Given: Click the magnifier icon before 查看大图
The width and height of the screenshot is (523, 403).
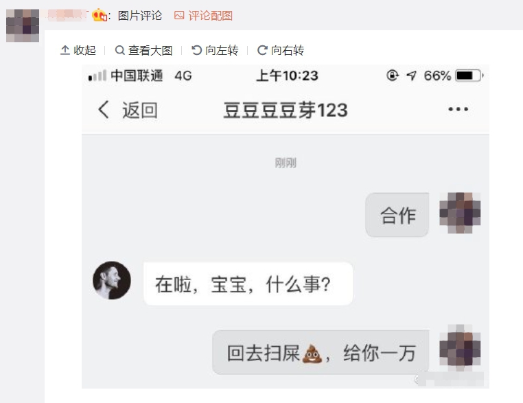Looking at the screenshot, I should pos(119,50).
